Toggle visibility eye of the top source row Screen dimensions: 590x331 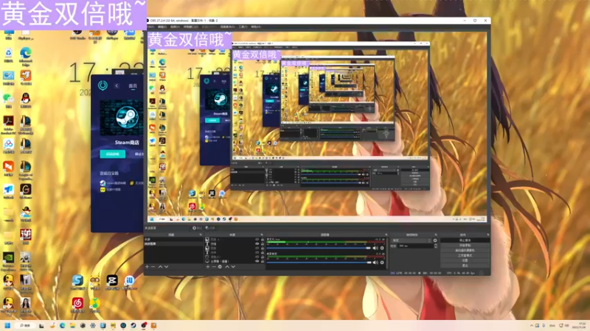click(x=257, y=239)
